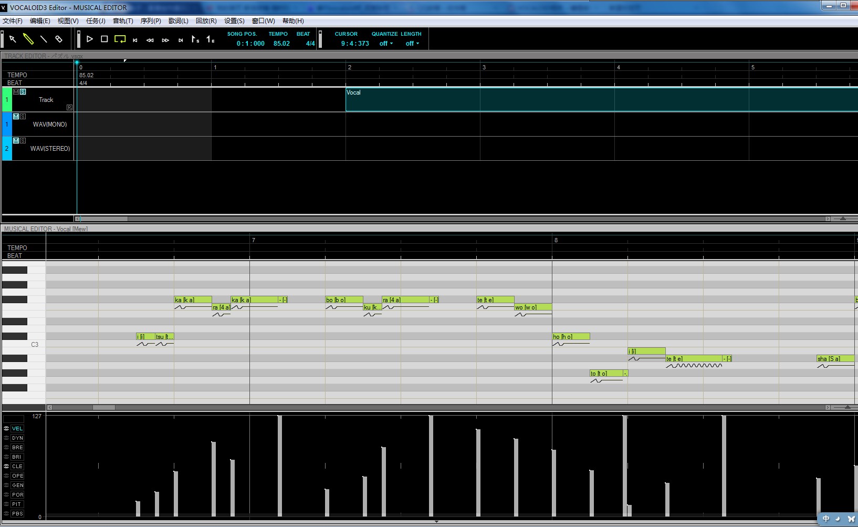Select the eraser tool
The image size is (858, 527).
59,39
